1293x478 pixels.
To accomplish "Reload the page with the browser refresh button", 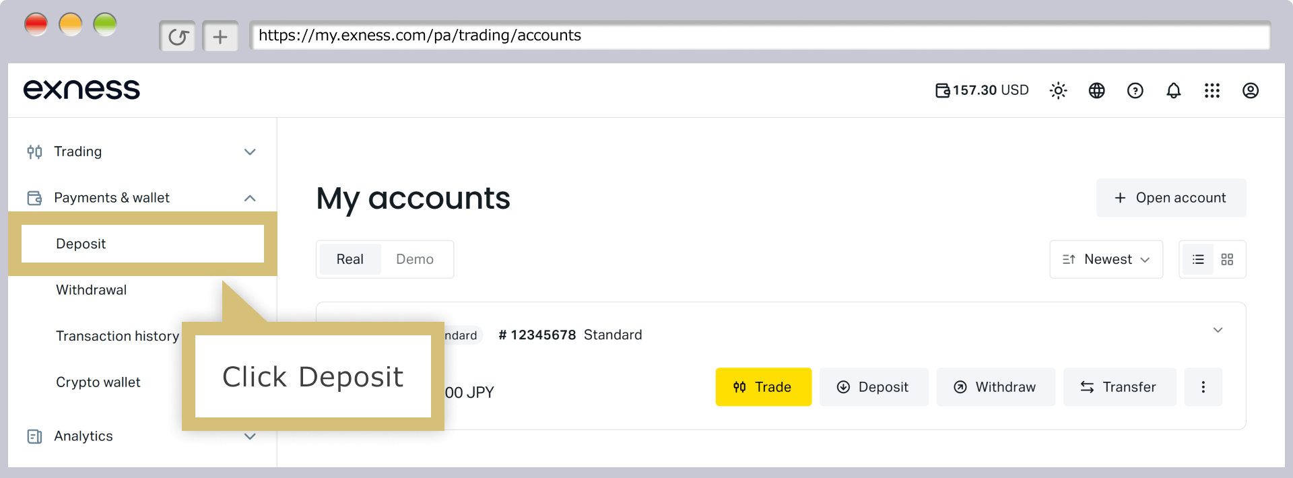I will coord(178,36).
